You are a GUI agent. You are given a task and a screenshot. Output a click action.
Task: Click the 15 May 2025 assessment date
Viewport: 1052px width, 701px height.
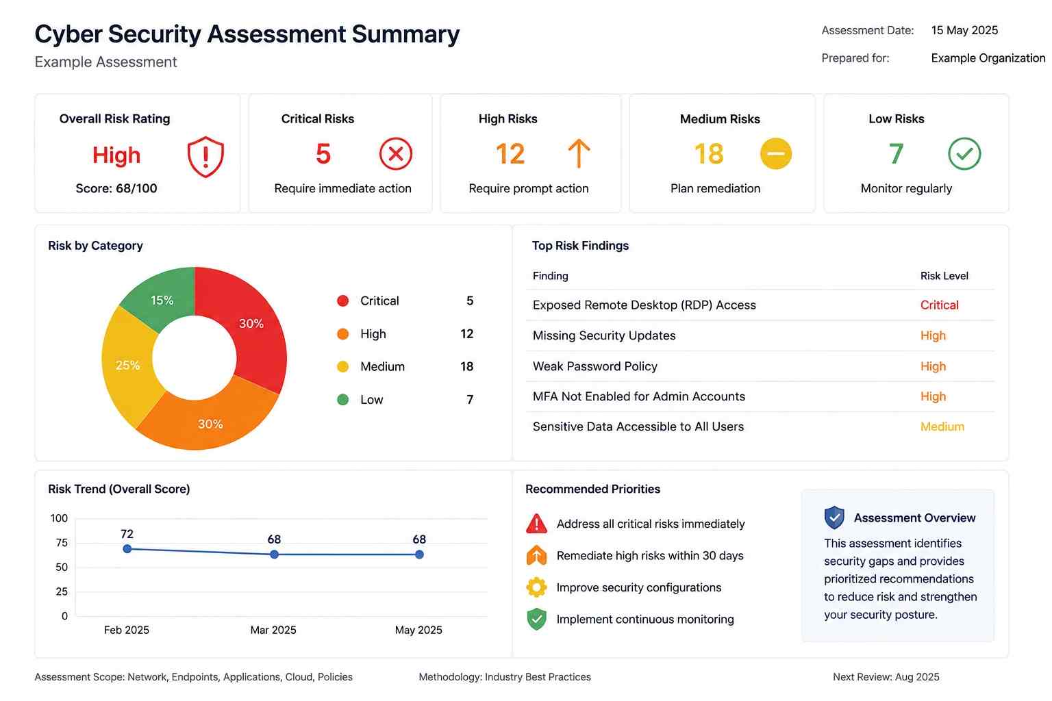click(964, 30)
